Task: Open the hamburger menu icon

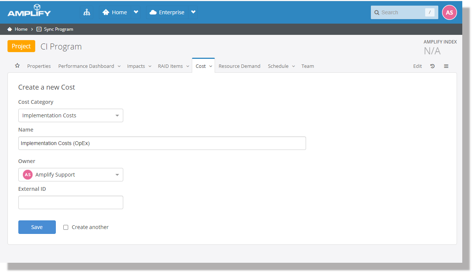Action: [x=446, y=66]
